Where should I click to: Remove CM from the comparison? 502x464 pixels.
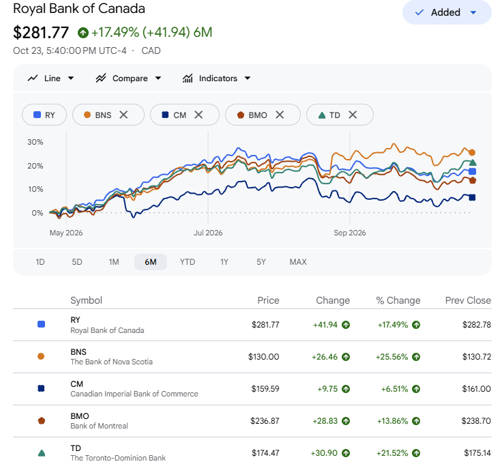198,115
